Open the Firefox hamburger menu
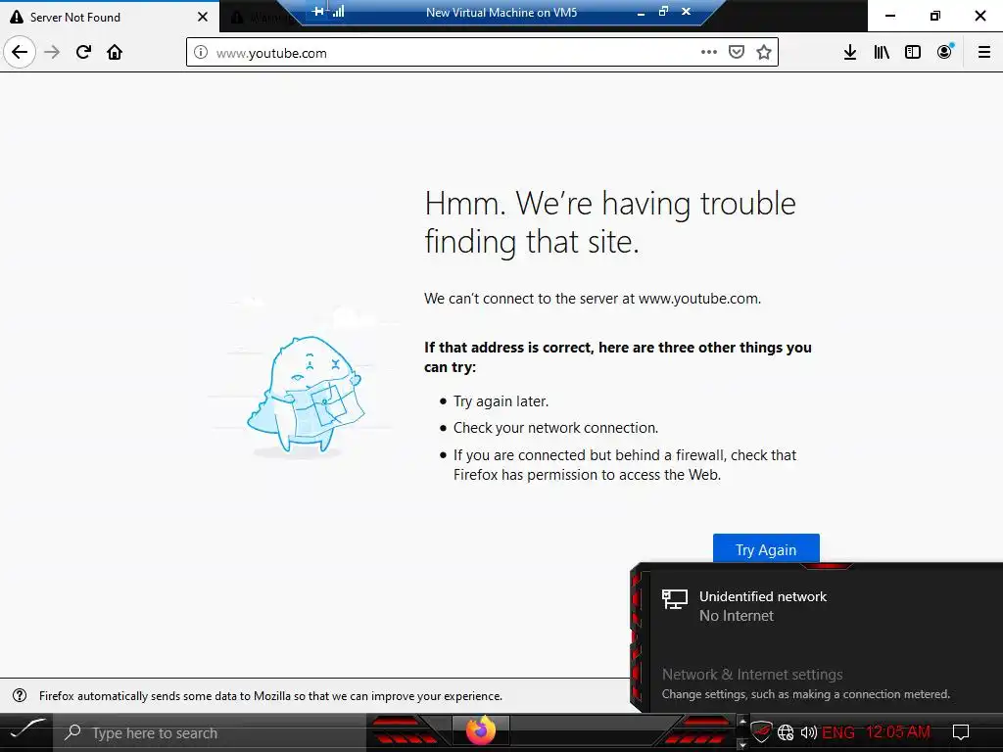Image resolution: width=1003 pixels, height=752 pixels. coord(984,53)
